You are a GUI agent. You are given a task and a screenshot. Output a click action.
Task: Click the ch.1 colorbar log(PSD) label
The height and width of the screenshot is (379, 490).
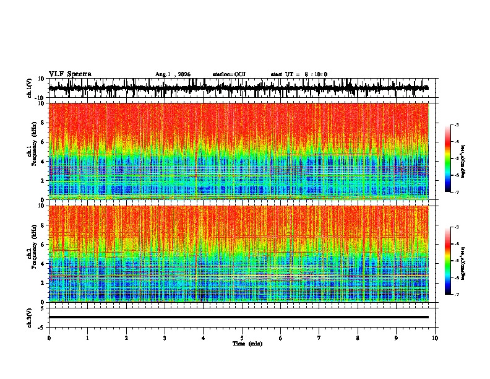463,161
